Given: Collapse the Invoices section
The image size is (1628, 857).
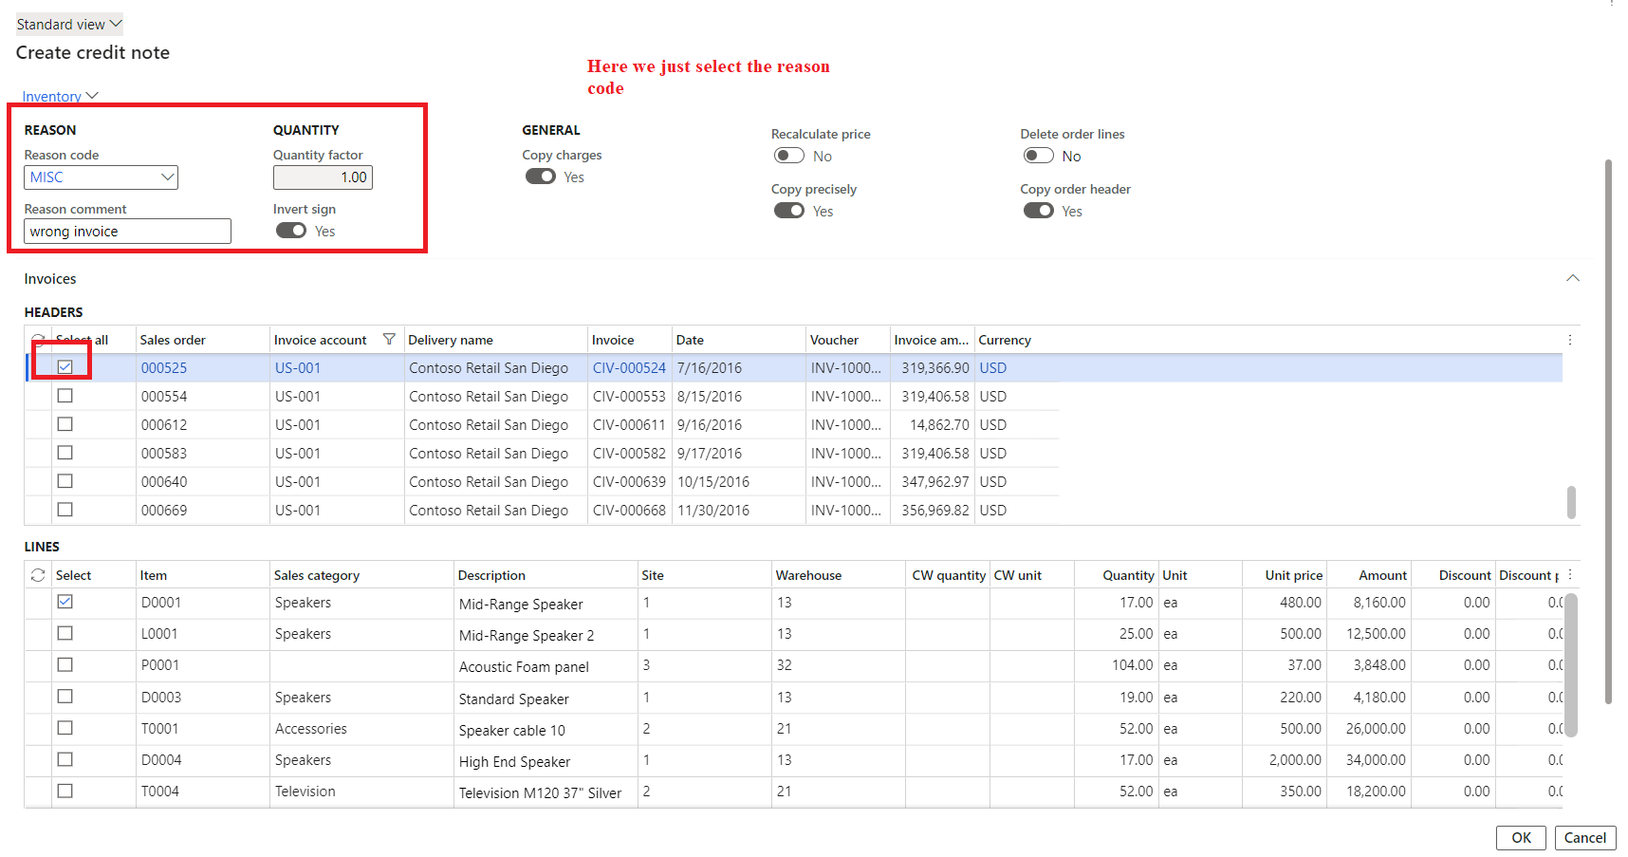Looking at the screenshot, I should (1573, 278).
